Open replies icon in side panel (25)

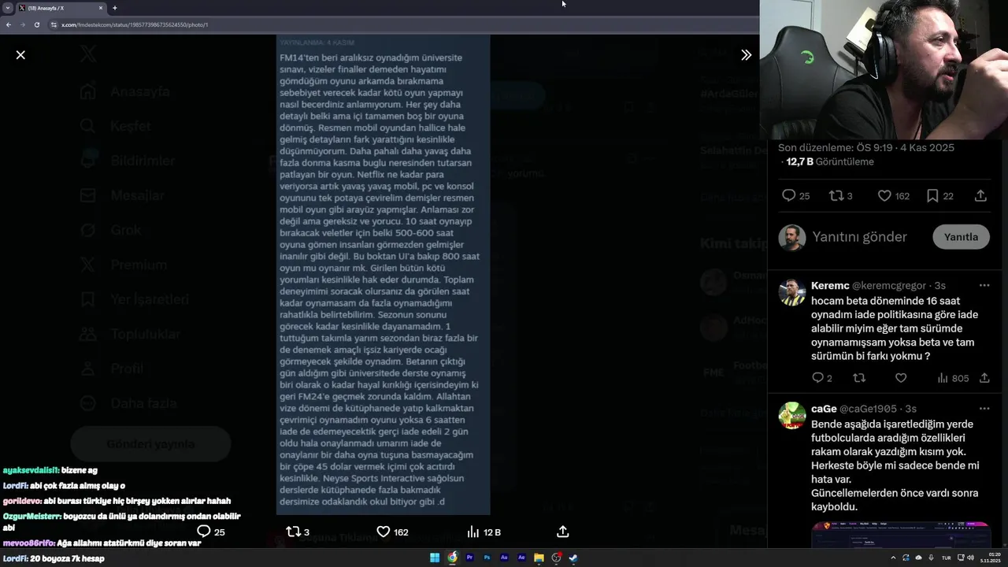795,195
